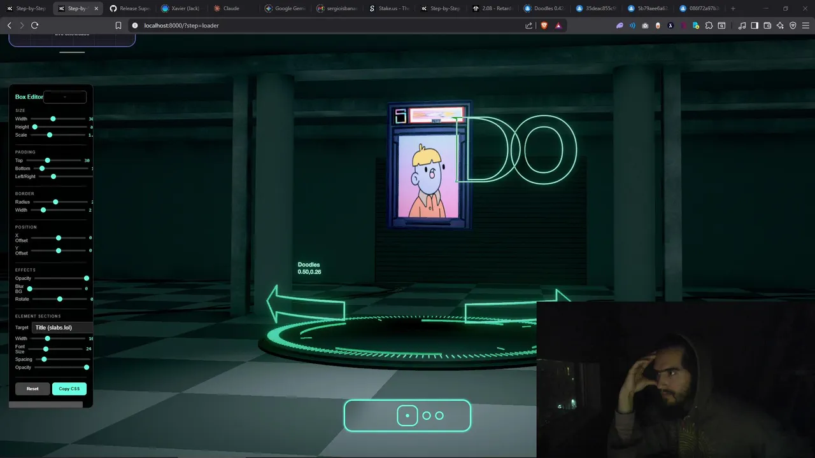Click the Scale slider

click(x=58, y=135)
